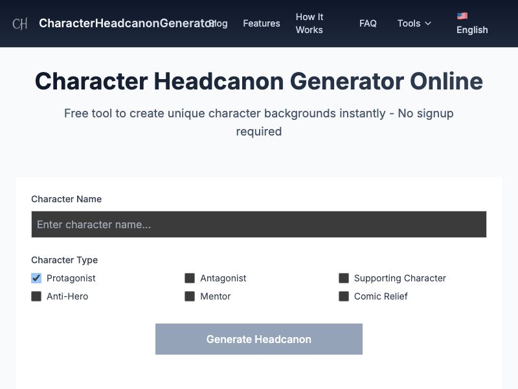Select the Mentor character type
This screenshot has width=518, height=389.
point(190,296)
